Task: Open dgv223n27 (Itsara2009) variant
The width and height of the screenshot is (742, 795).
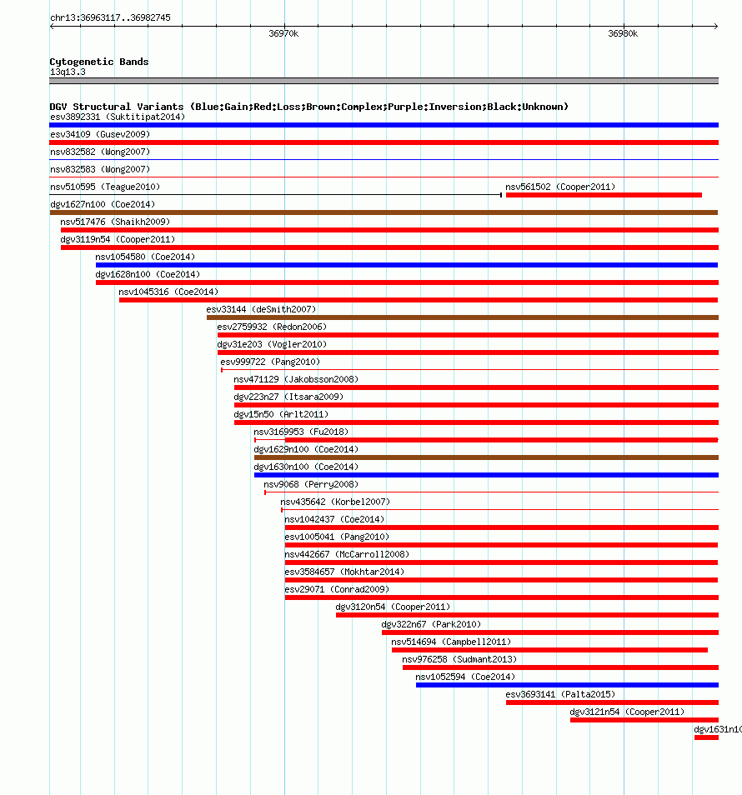Action: (288, 397)
